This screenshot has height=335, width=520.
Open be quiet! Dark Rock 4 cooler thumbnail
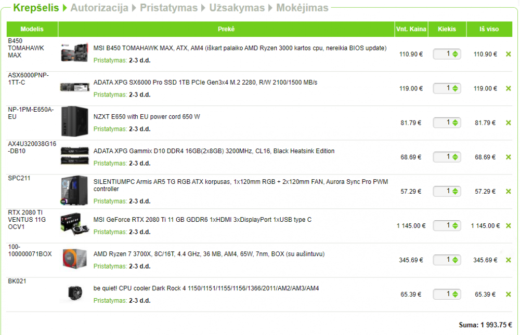pyautogui.click(x=75, y=293)
